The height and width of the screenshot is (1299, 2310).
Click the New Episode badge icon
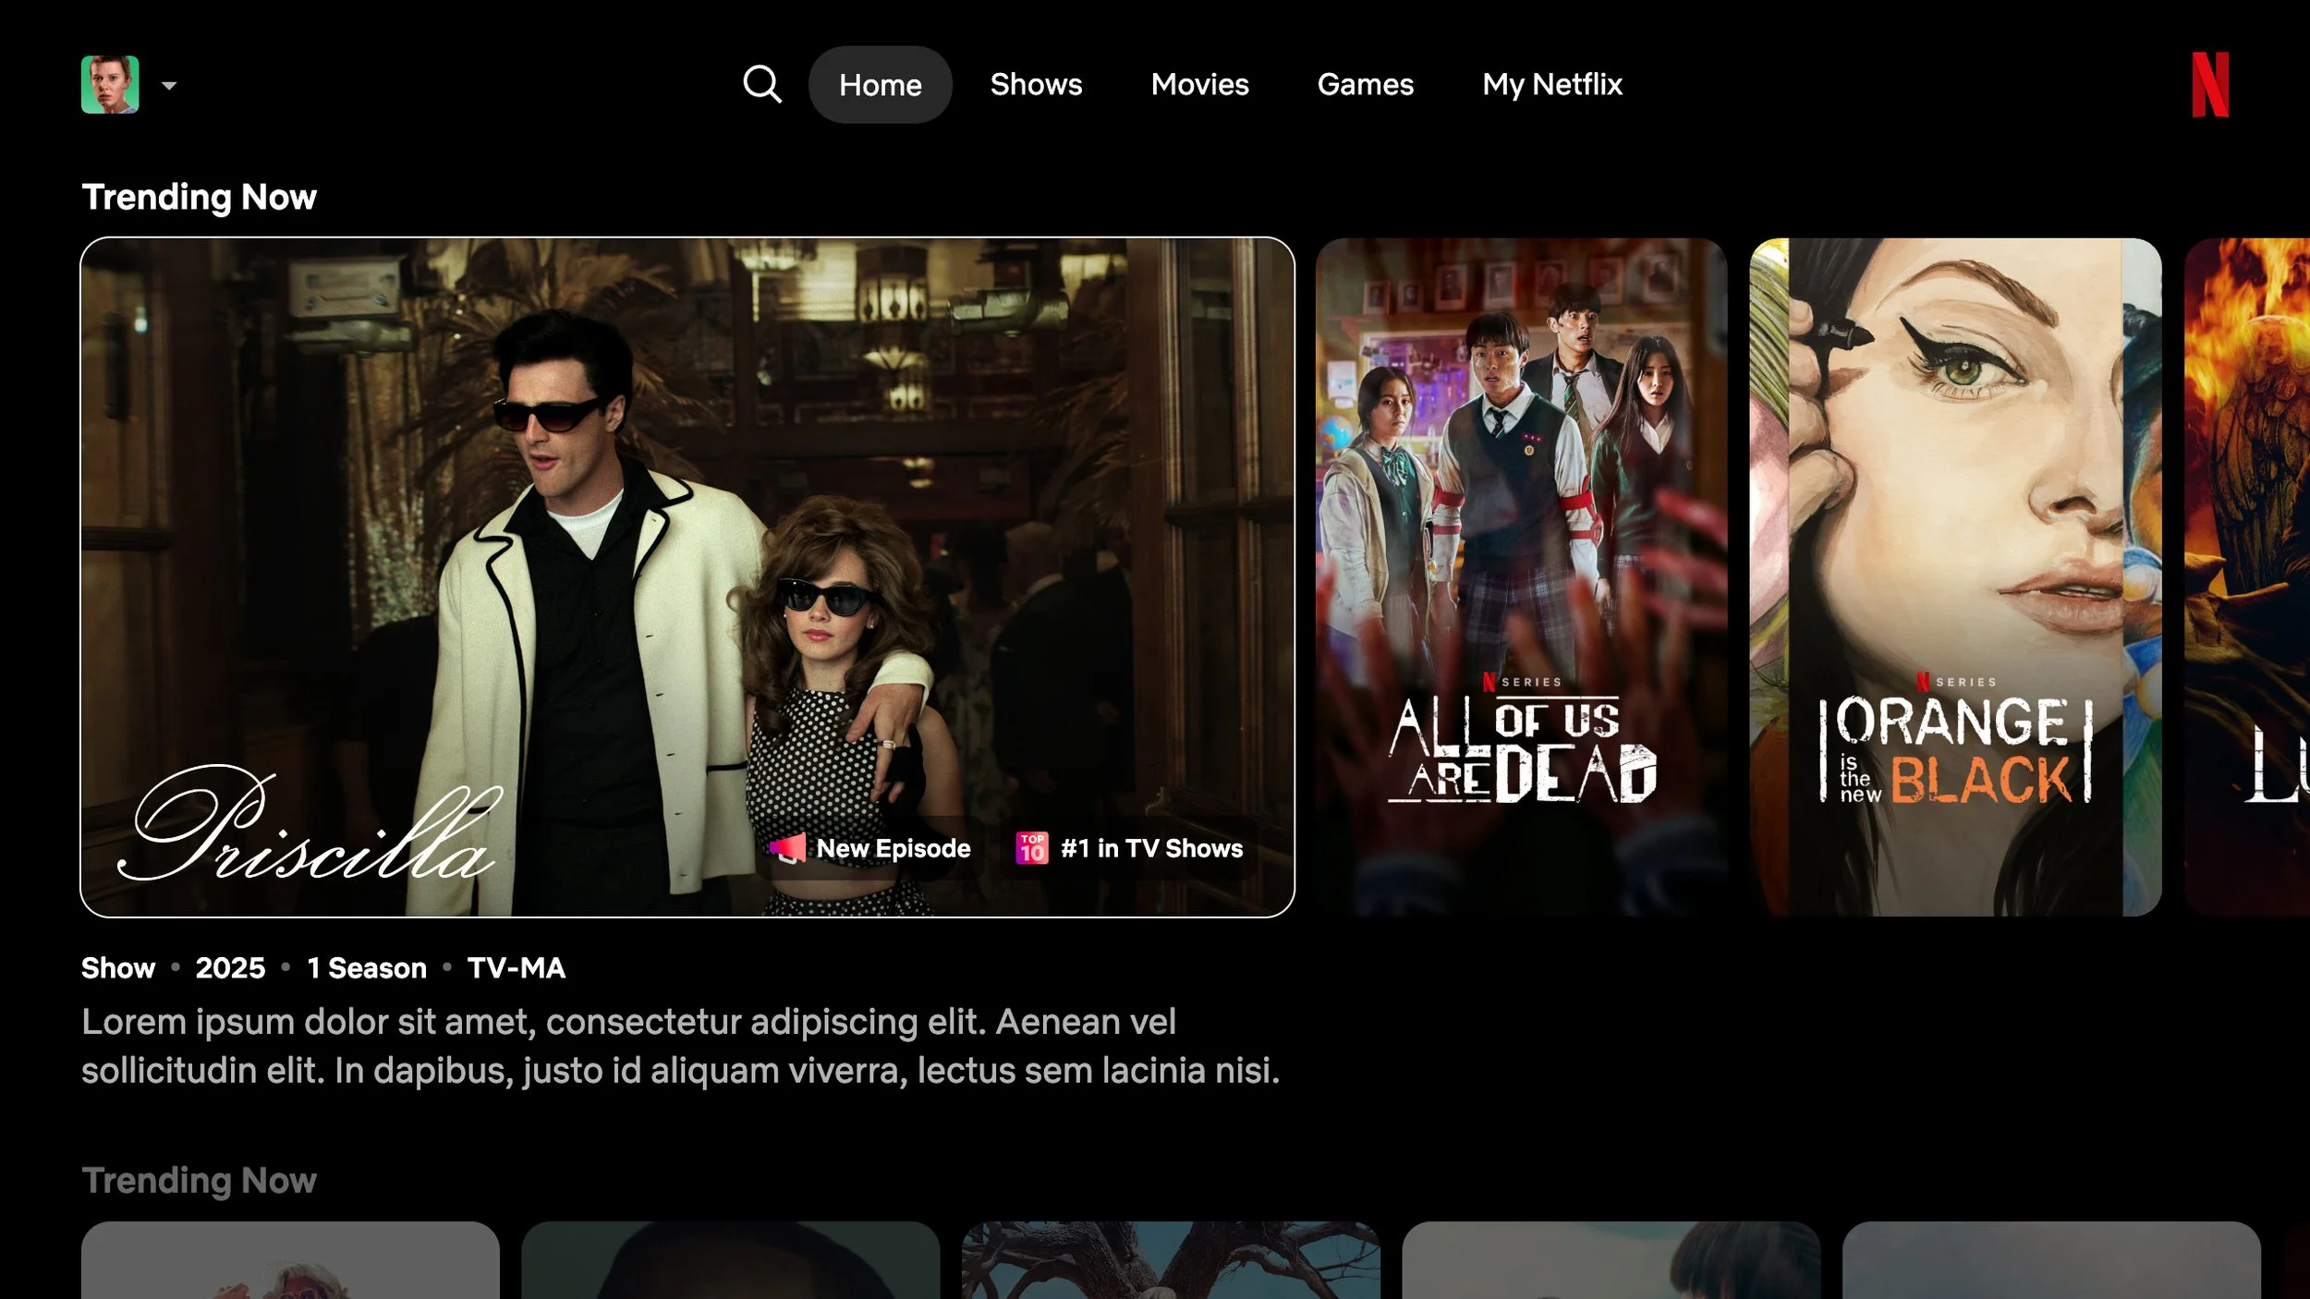(x=788, y=848)
